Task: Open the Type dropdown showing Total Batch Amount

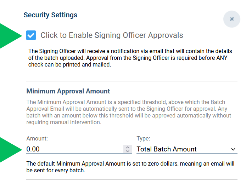Action: coord(187,149)
